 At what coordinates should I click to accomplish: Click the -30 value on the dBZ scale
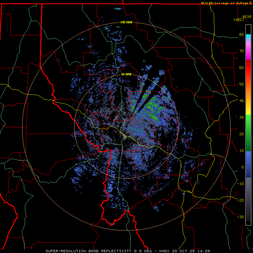240,217
